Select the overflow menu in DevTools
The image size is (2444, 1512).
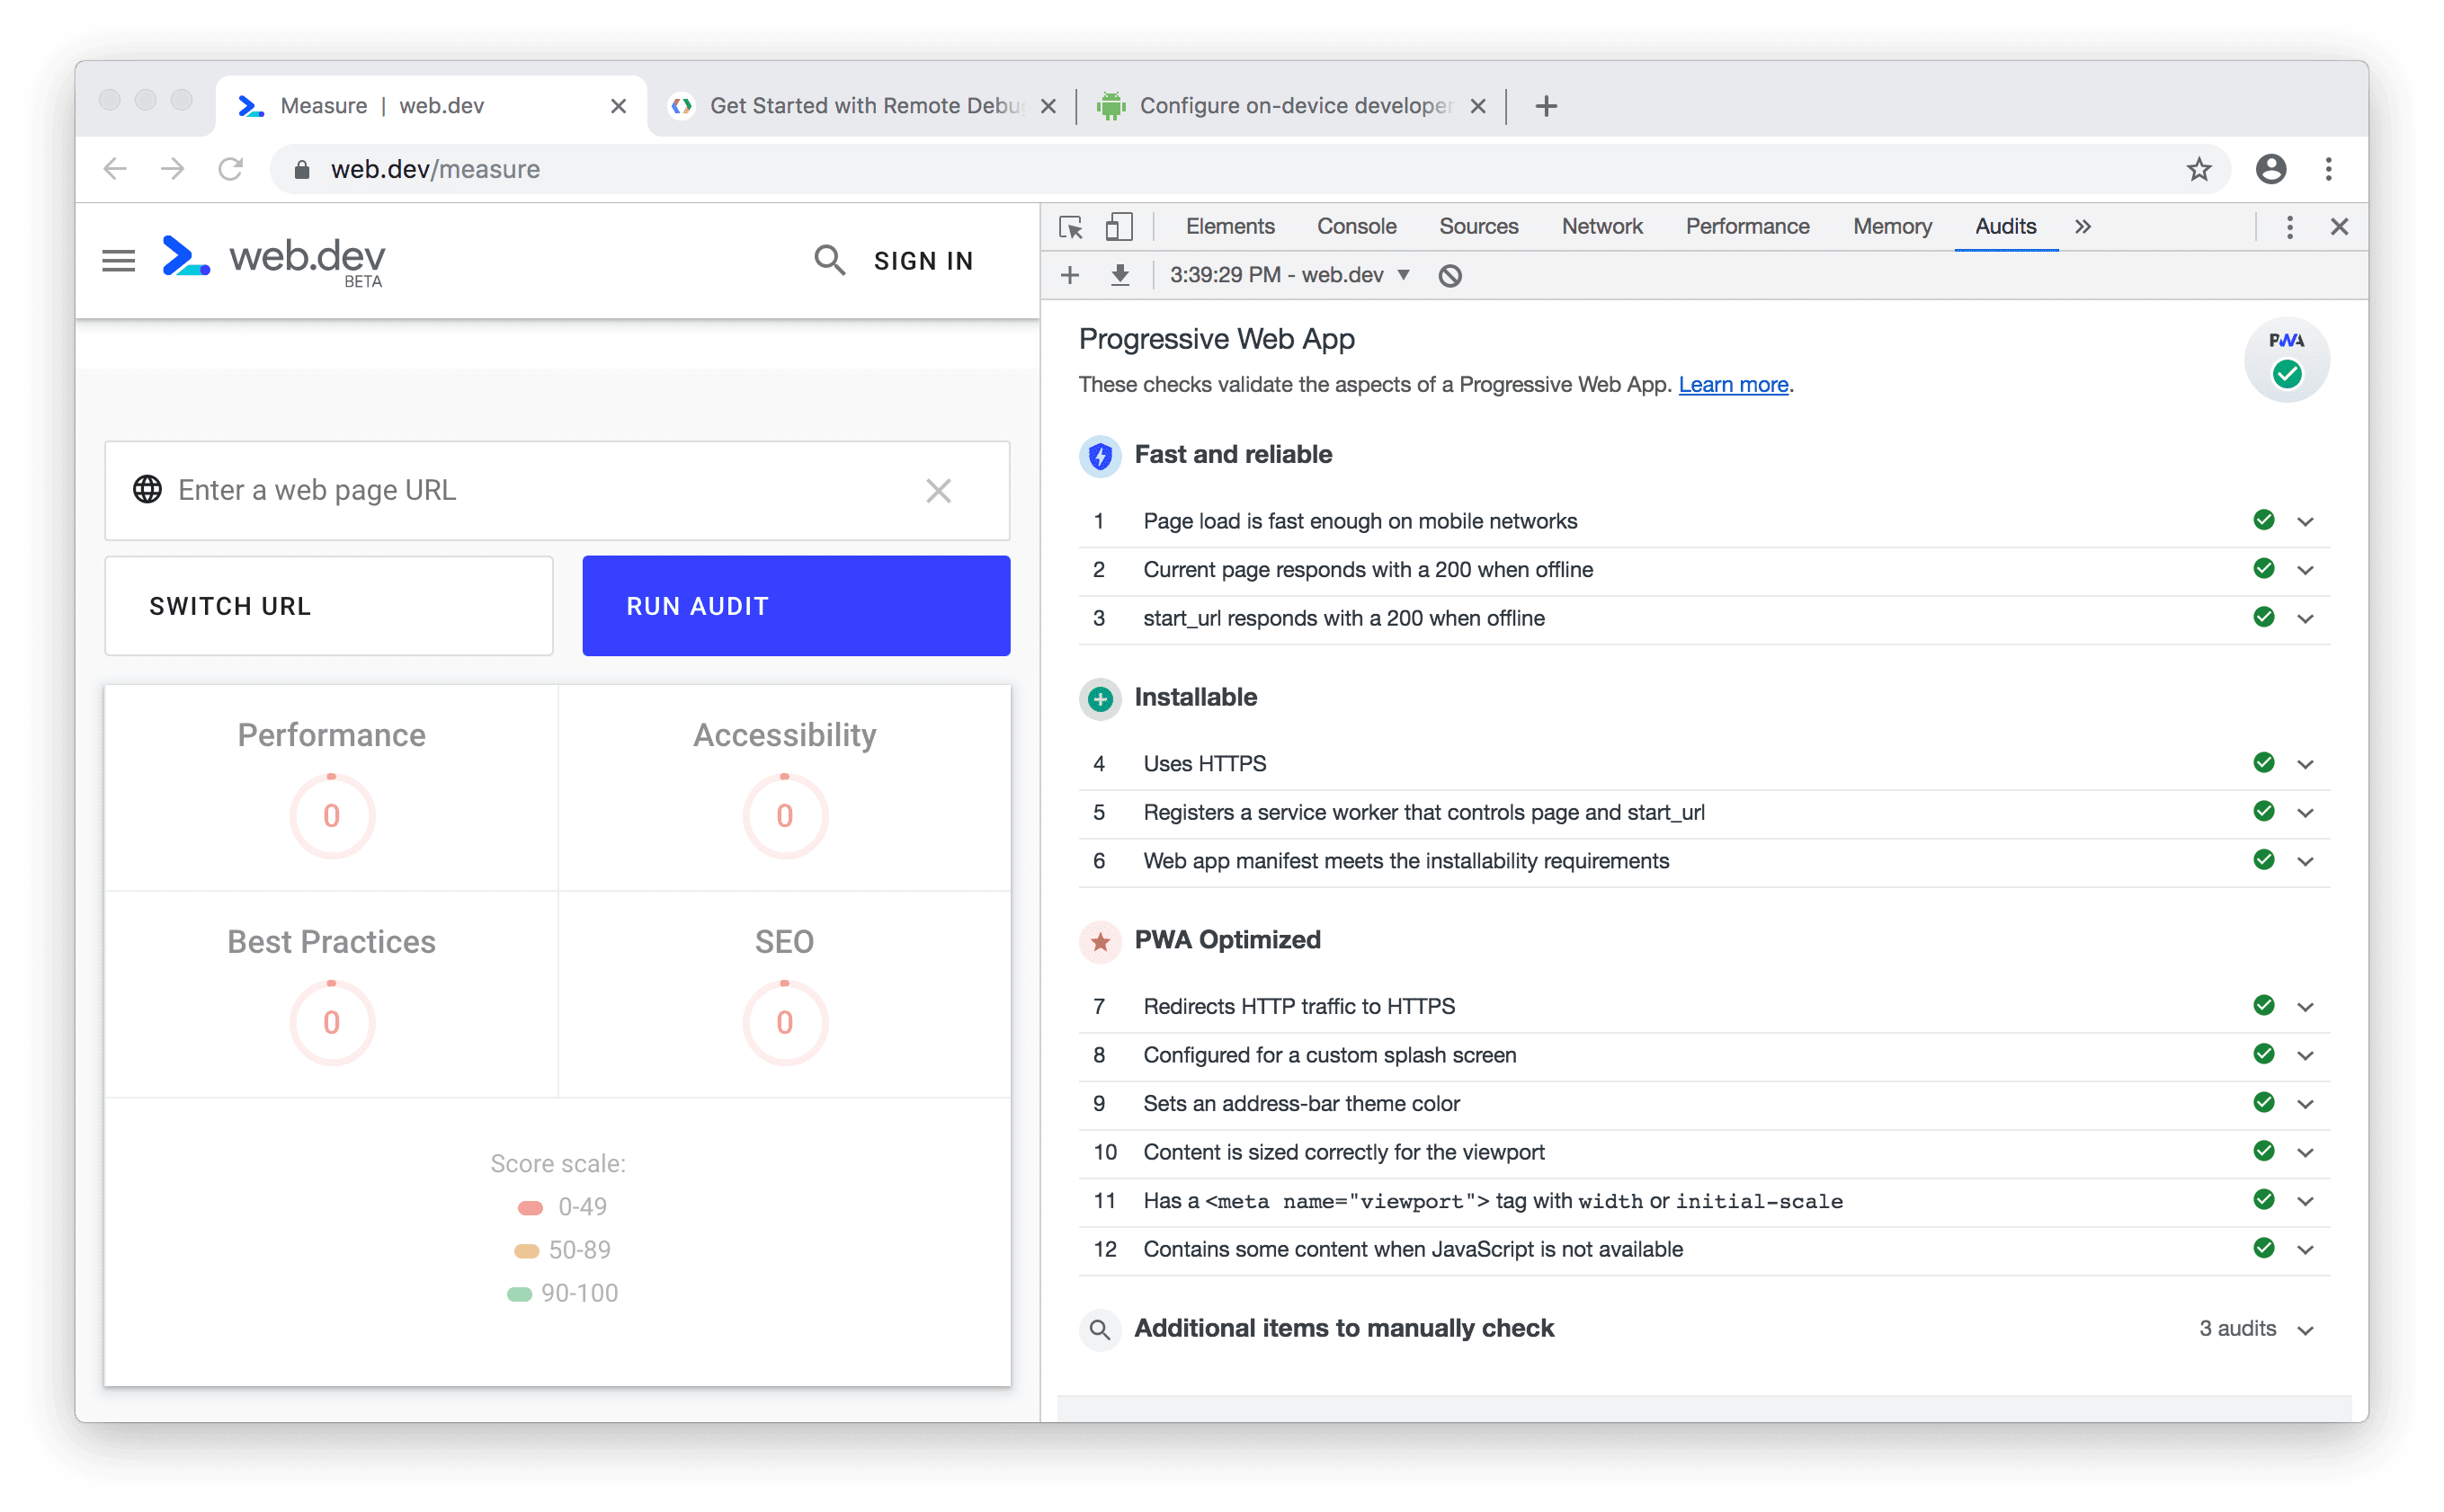2288,227
